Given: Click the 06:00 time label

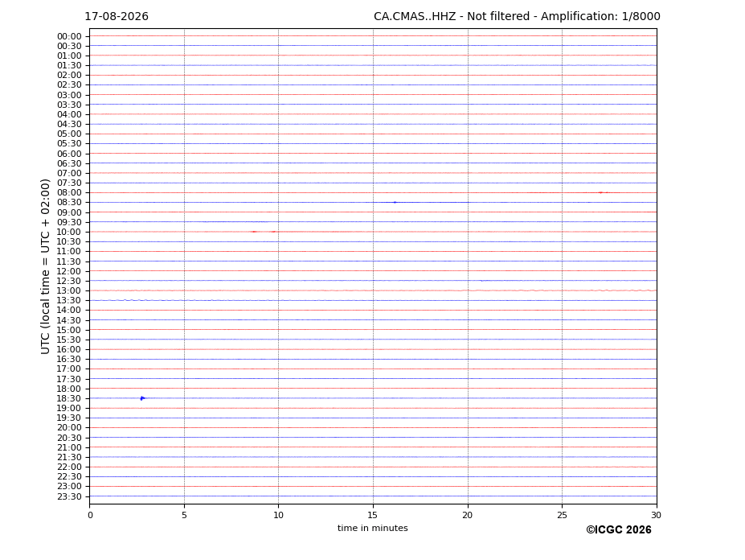Looking at the screenshot, I should [69, 154].
